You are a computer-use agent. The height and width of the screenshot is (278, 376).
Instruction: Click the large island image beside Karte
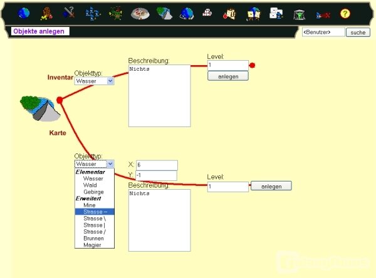coord(40,108)
